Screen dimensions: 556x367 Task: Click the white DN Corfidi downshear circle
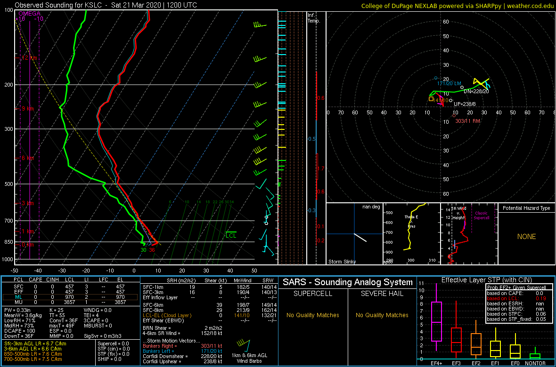coord(462,87)
